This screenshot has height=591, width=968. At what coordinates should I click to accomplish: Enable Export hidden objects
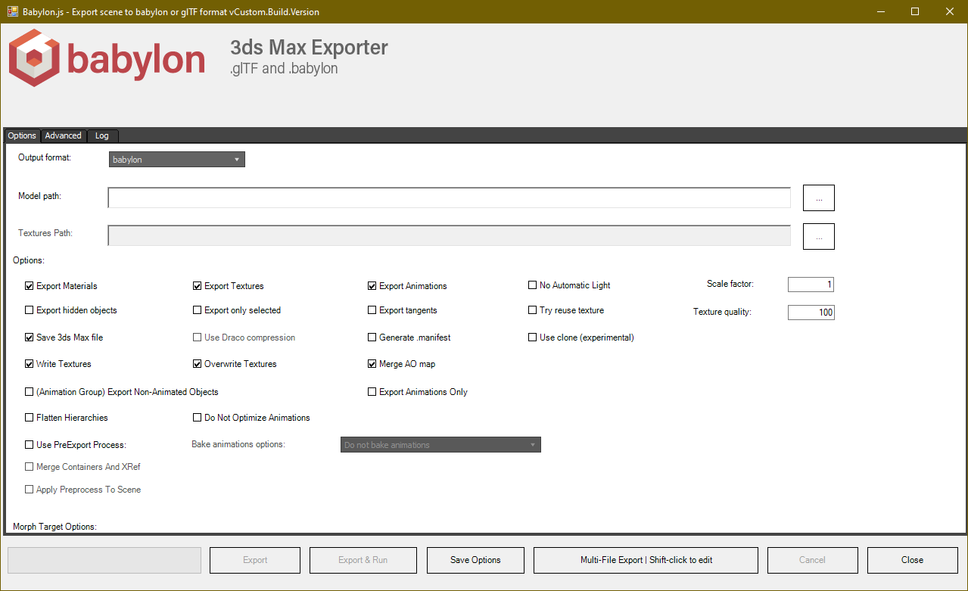[x=29, y=309]
